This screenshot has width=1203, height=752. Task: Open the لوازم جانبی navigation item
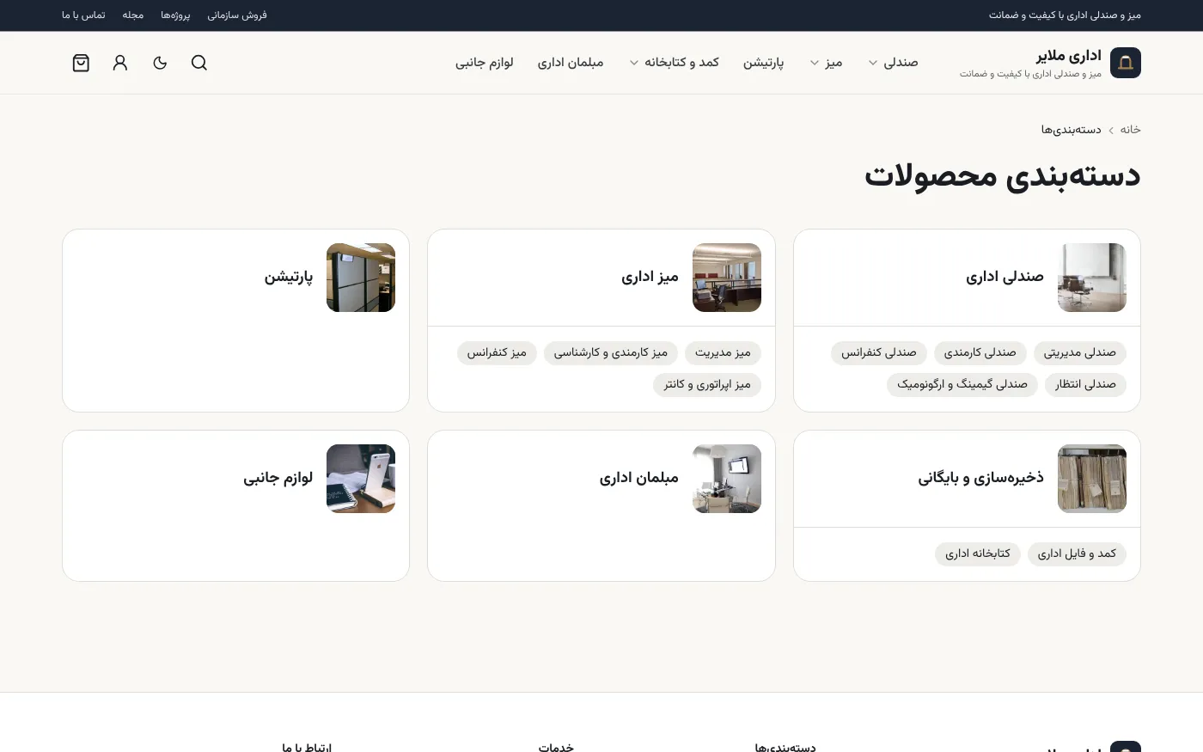click(x=485, y=63)
